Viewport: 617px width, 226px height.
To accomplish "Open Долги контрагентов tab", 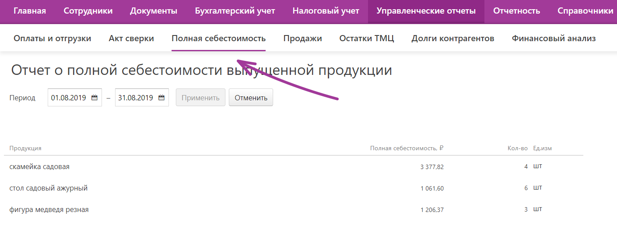I will click(x=453, y=39).
